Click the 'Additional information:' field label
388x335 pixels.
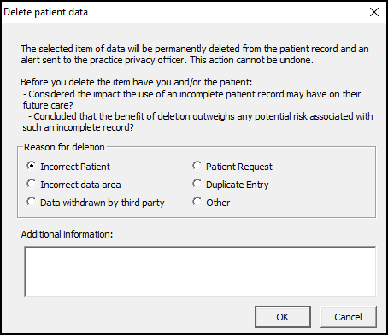tap(67, 234)
